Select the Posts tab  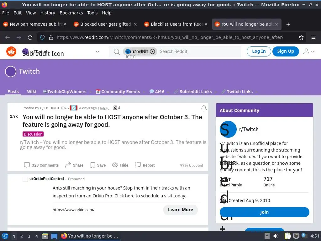(13, 92)
